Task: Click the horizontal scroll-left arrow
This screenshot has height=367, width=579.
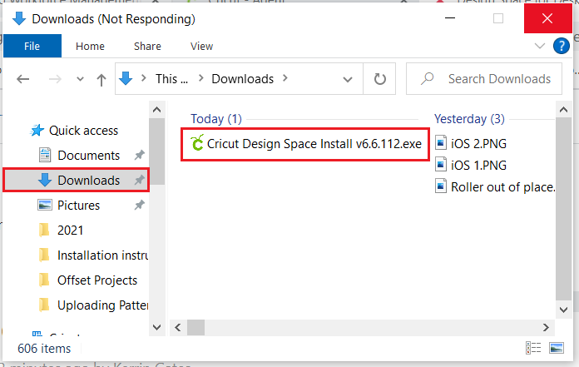Action: (178, 328)
